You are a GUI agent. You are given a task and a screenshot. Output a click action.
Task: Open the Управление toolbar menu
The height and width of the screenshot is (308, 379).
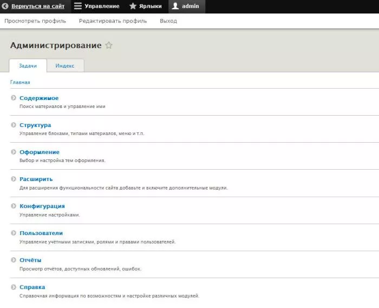(x=102, y=6)
